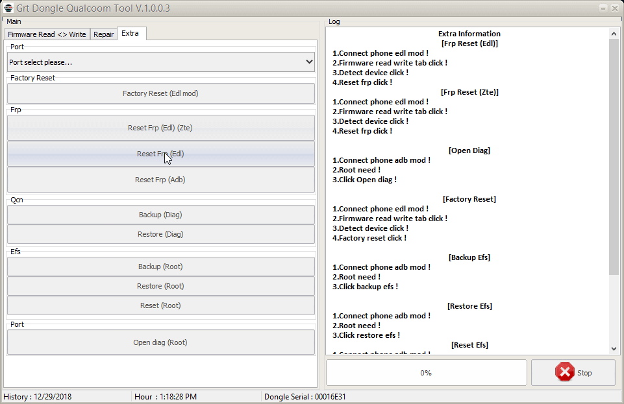Click Reset Frp (Adb) button
The height and width of the screenshot is (404, 624).
coord(161,180)
